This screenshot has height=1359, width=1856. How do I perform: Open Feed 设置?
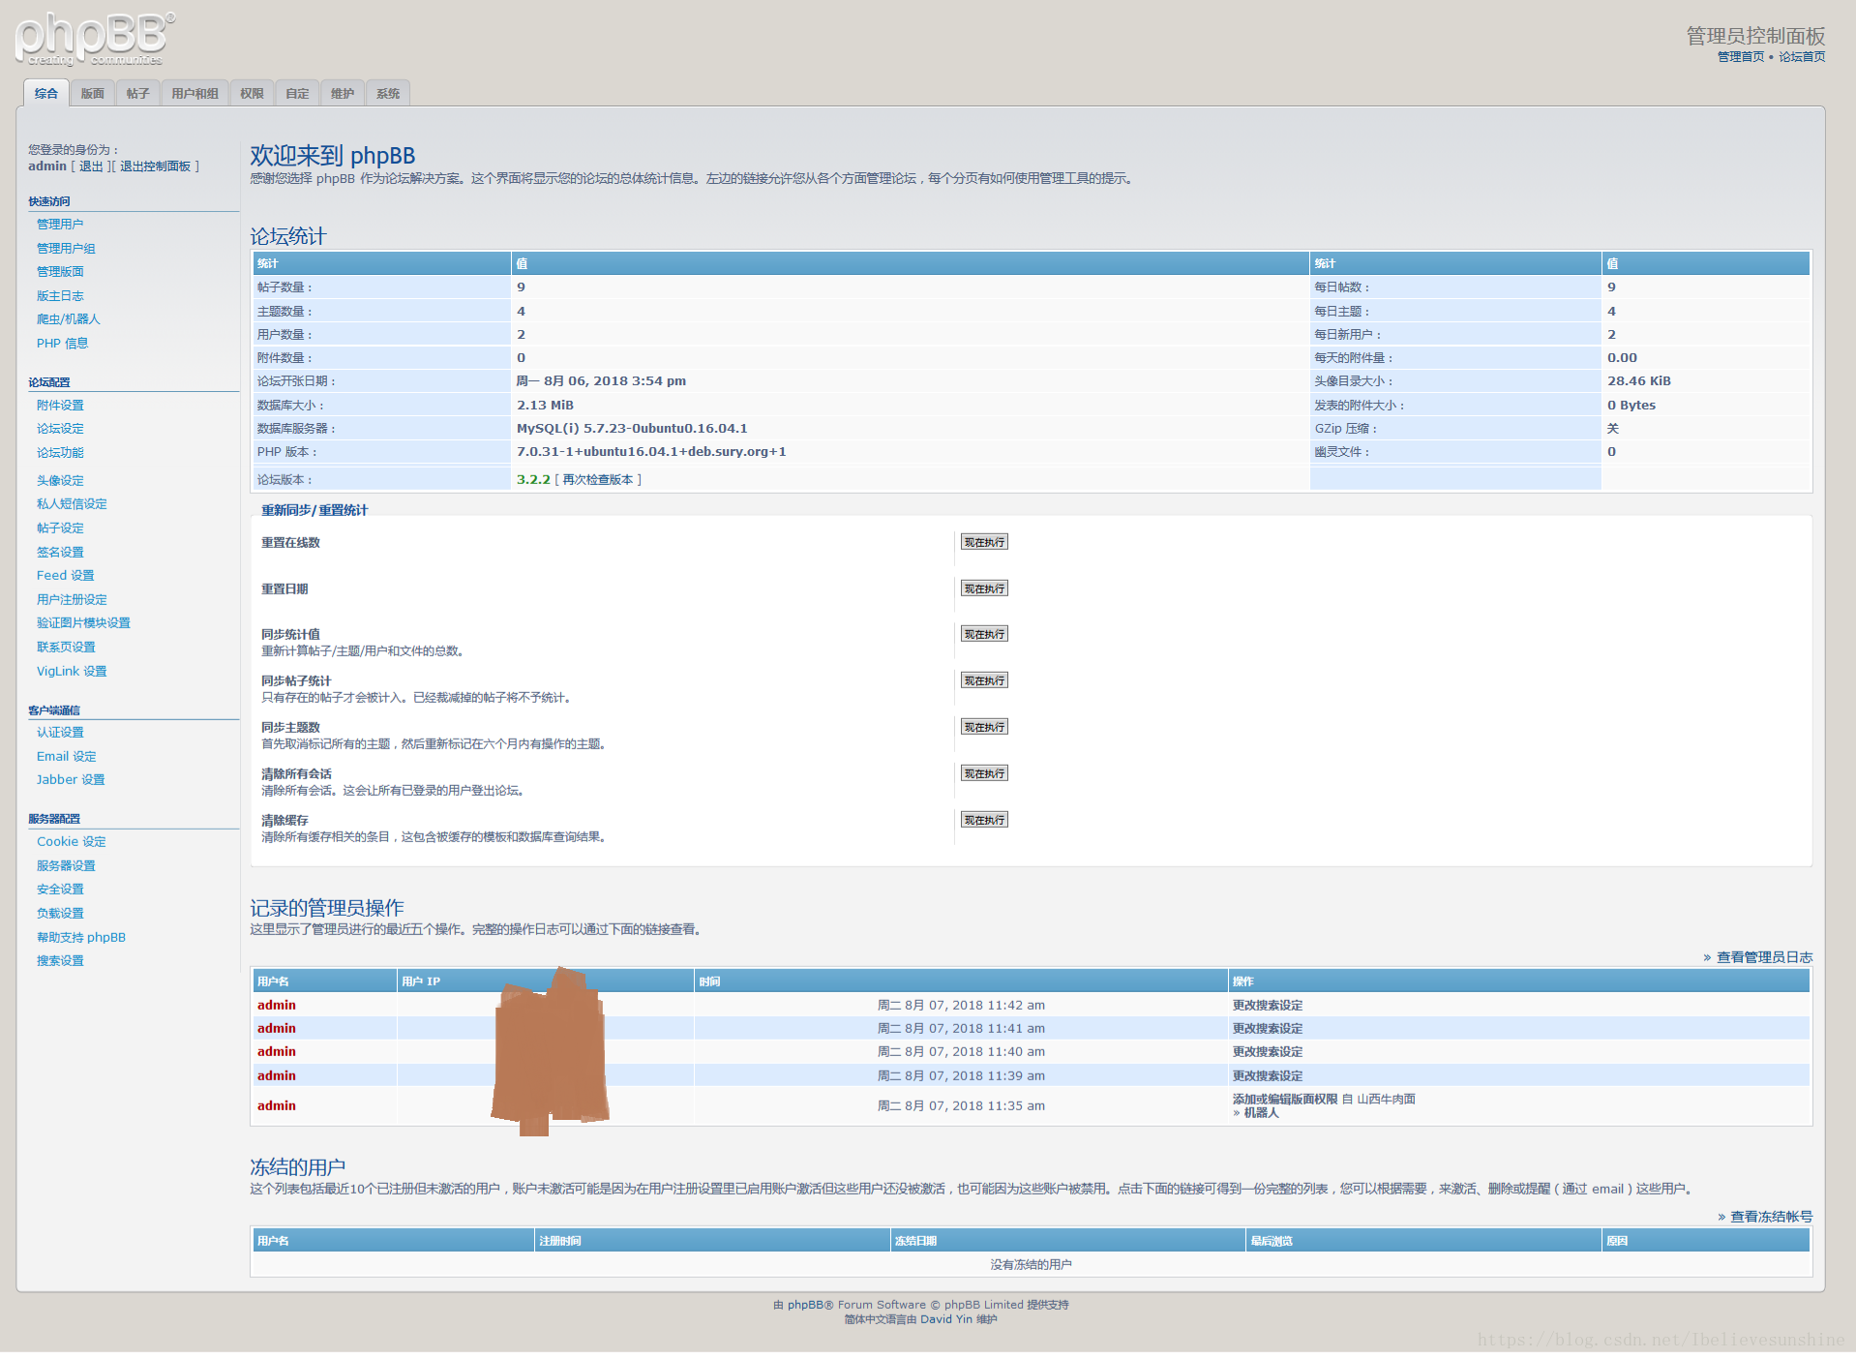click(64, 575)
